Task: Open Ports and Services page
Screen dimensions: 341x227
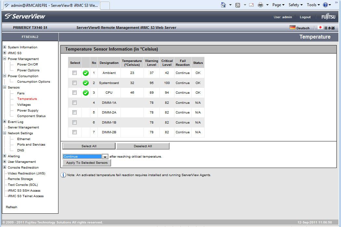Action: click(x=31, y=144)
